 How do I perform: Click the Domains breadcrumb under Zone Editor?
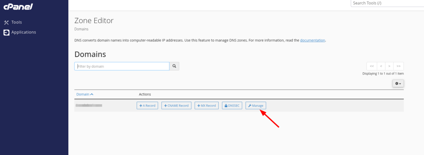point(82,29)
